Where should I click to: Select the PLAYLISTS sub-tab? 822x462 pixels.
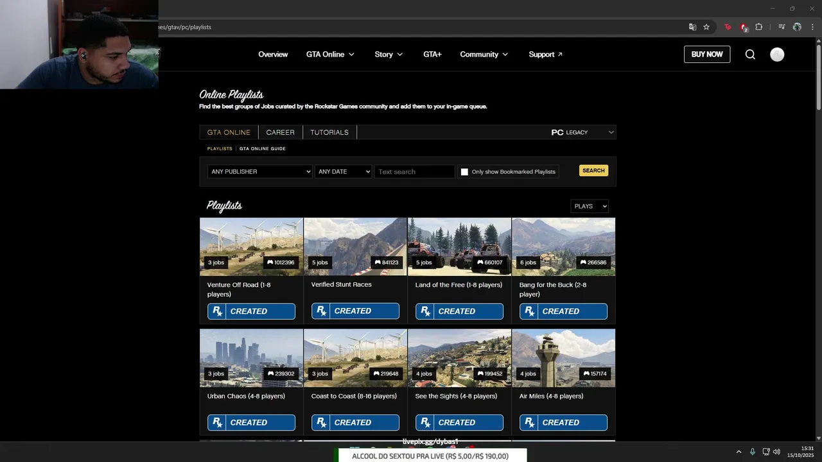coord(220,148)
